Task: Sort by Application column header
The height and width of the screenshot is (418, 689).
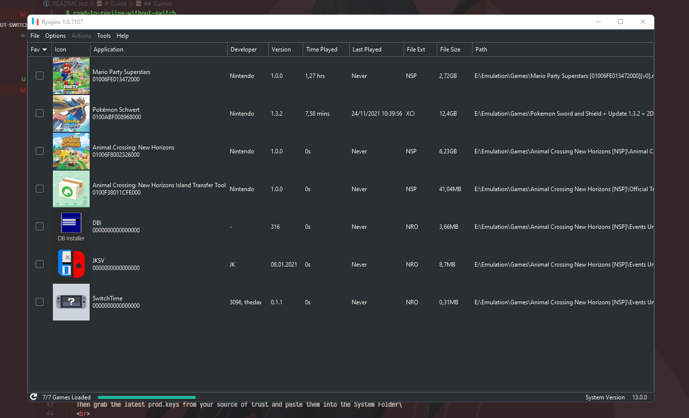Action: click(159, 49)
